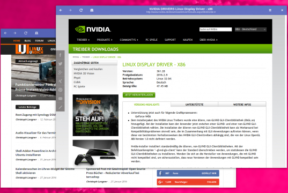Open reader icon in NVIDIA window toolbar
288x193 pixels.
[x=92, y=10]
